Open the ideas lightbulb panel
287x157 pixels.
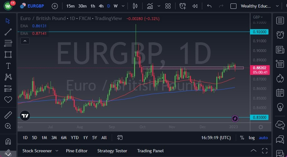tap(280, 107)
